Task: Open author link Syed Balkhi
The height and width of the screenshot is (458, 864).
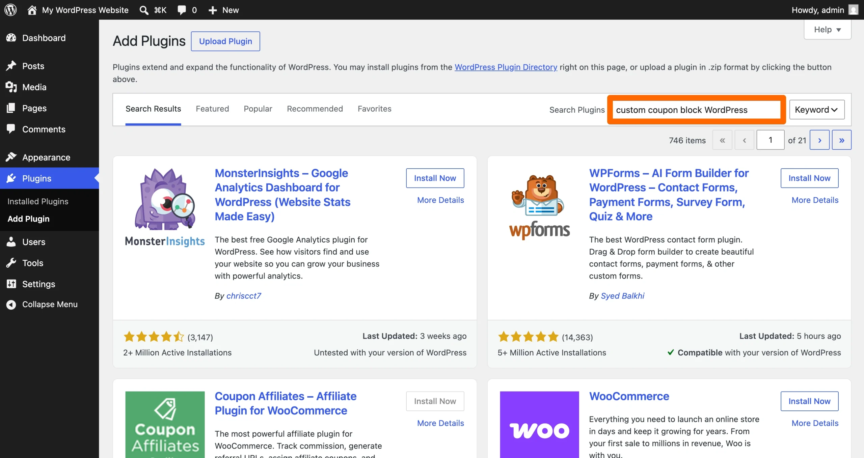Action: (623, 296)
